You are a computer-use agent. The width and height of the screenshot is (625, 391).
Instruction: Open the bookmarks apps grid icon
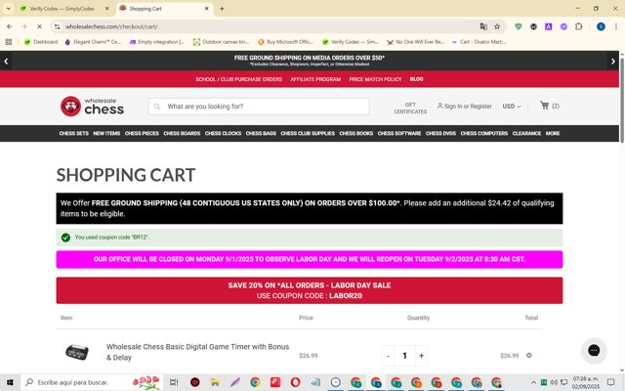(9, 42)
